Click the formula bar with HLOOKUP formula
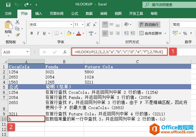 [119, 52]
